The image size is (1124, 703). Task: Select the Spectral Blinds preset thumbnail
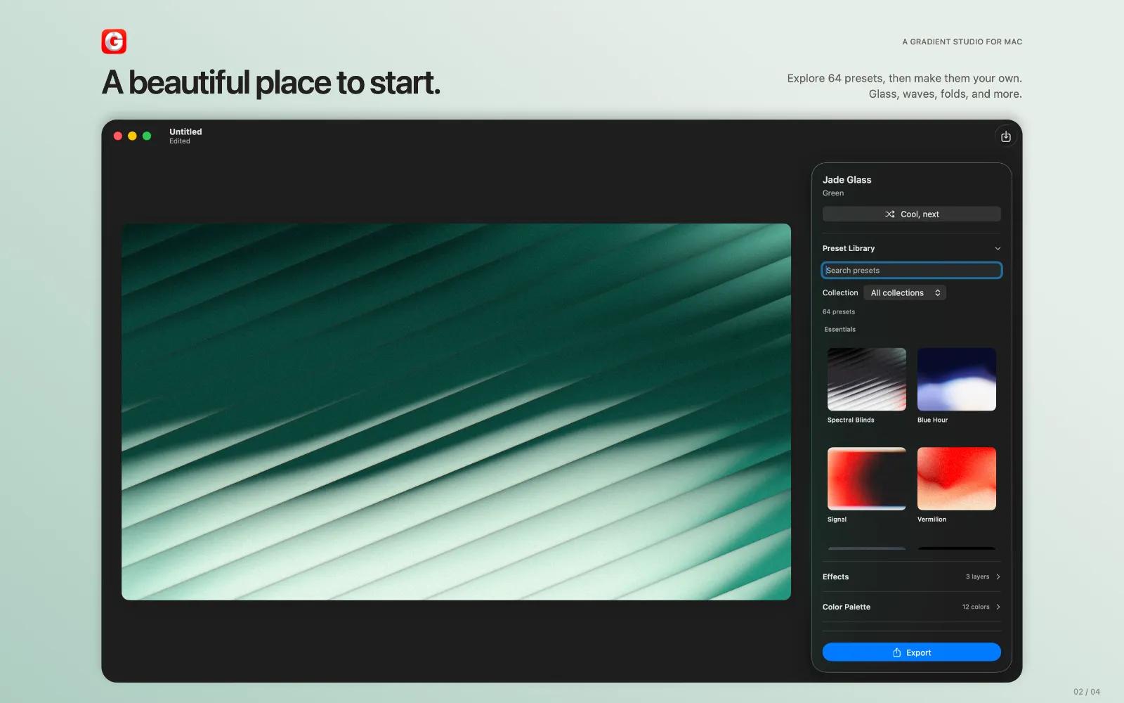click(866, 379)
